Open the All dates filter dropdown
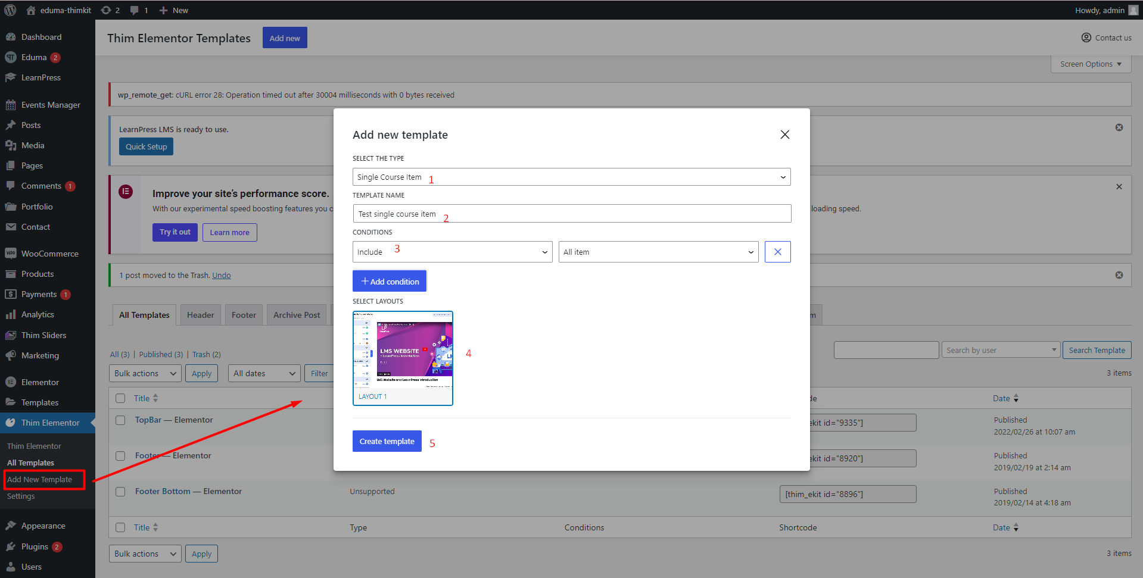 pyautogui.click(x=264, y=373)
